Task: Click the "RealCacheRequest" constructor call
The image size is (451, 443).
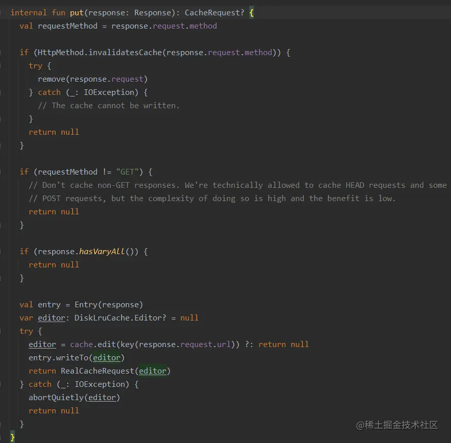Action: [98, 371]
